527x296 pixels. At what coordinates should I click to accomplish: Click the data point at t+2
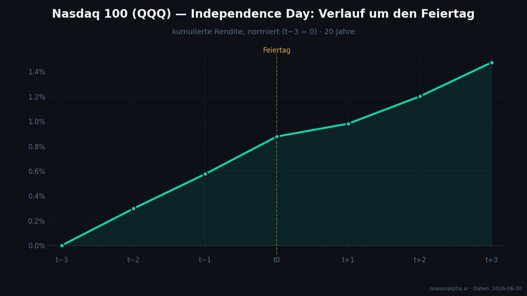pos(420,96)
